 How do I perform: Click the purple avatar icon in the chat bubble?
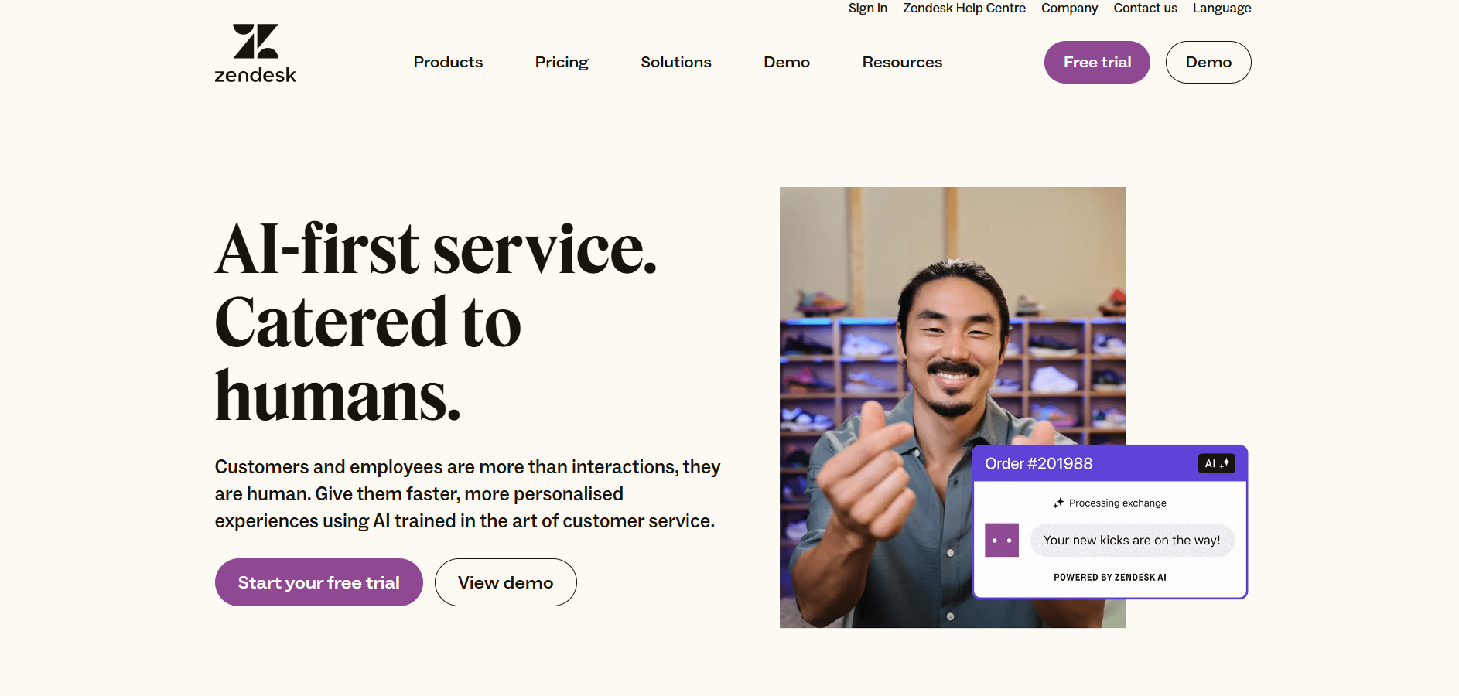tap(1002, 541)
